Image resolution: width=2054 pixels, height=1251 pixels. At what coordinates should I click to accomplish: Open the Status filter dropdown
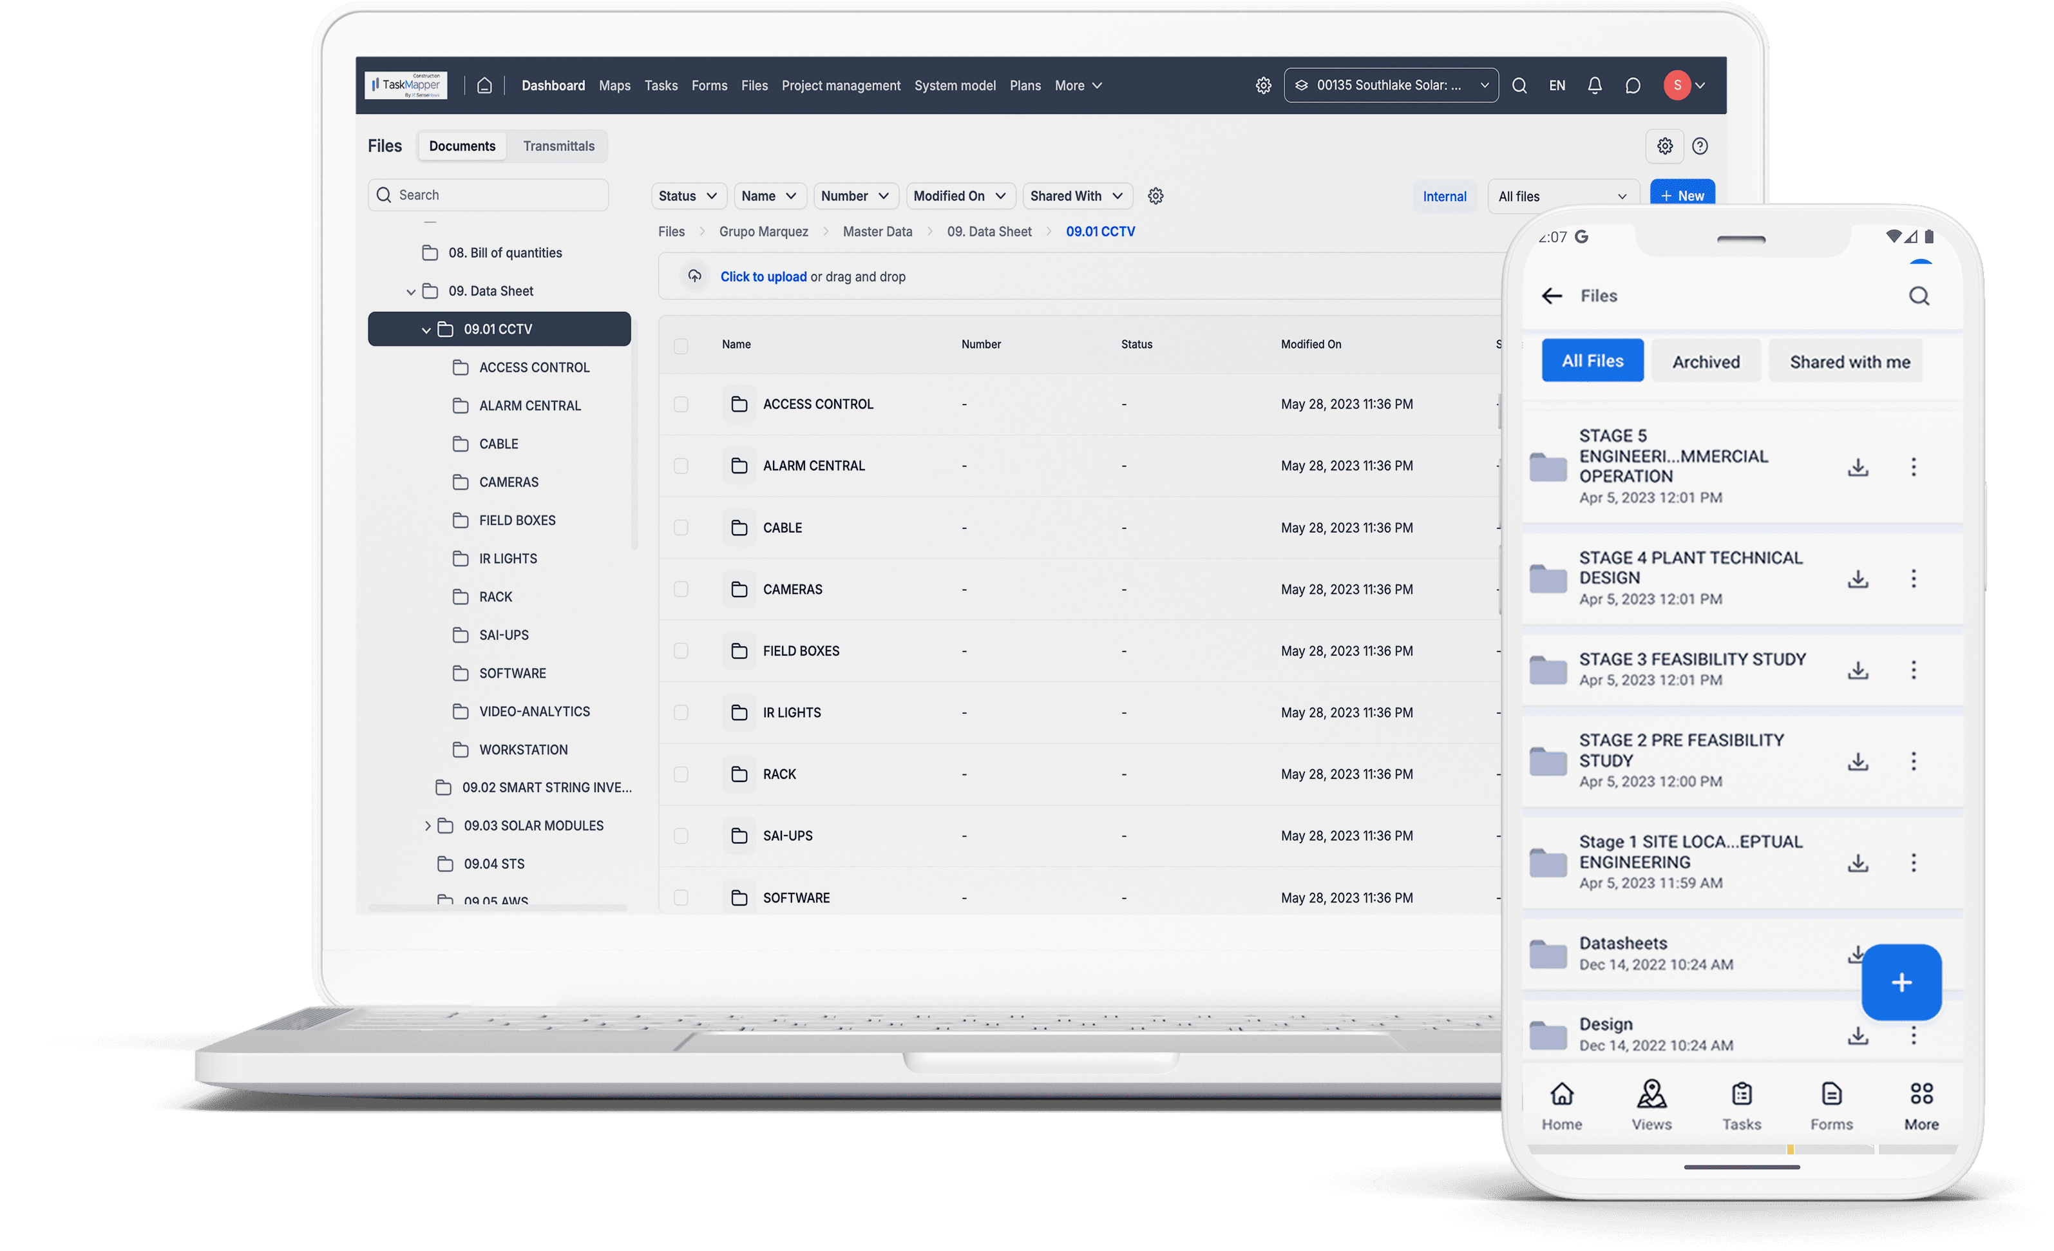[688, 195]
